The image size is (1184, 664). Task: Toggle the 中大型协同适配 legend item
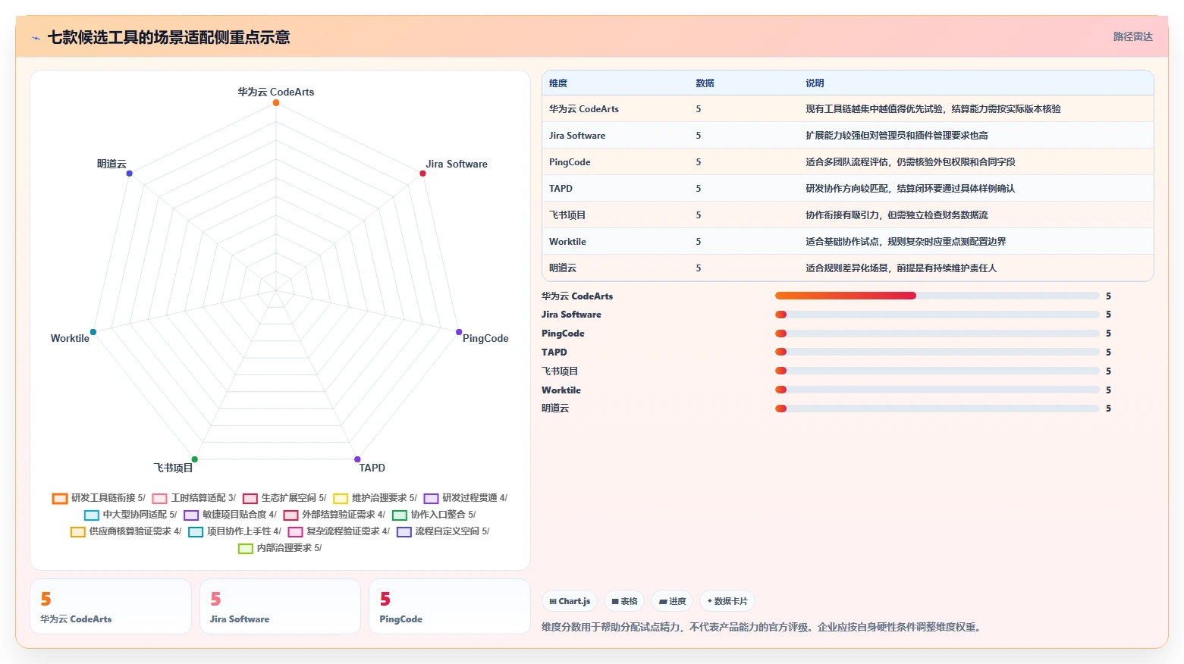click(130, 515)
